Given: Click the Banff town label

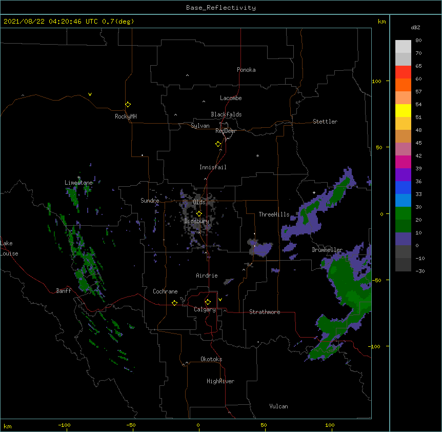Looking at the screenshot, I should [64, 291].
